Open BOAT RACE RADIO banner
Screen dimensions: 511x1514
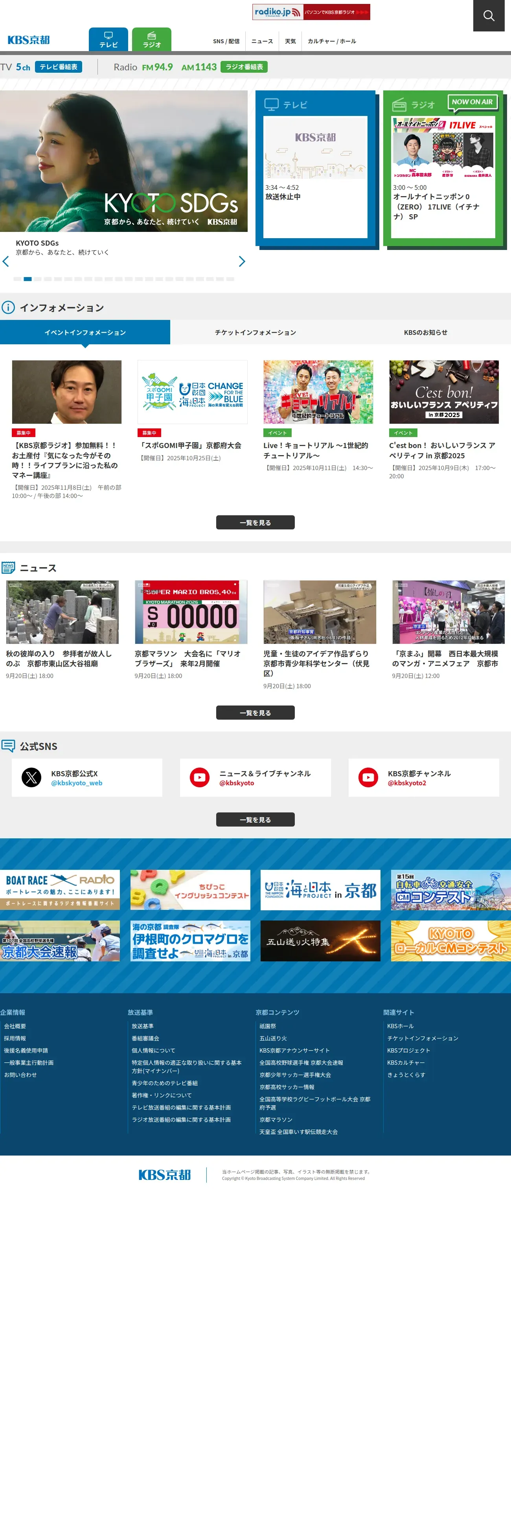pyautogui.click(x=60, y=890)
